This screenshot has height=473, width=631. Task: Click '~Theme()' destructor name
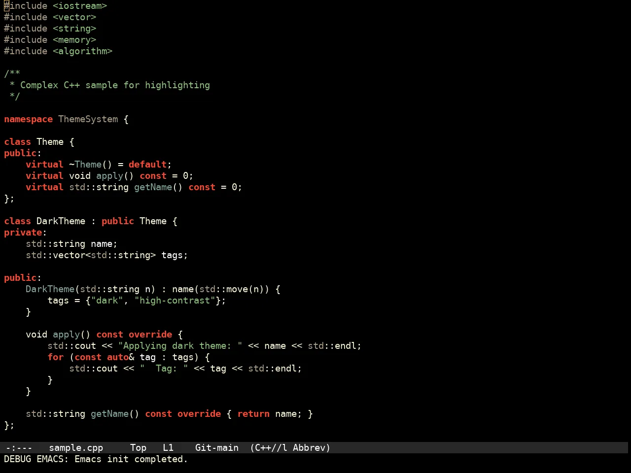click(x=91, y=165)
